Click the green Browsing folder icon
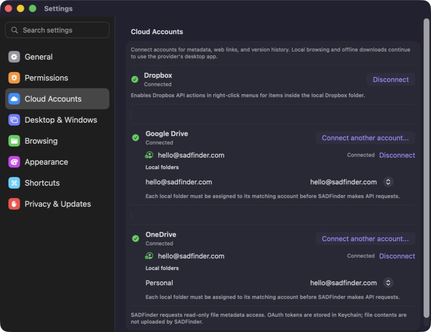Image resolution: width=431 pixels, height=332 pixels. coord(14,141)
